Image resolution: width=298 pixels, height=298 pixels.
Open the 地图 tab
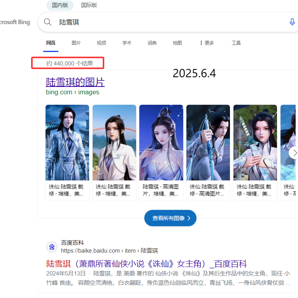click(x=177, y=43)
